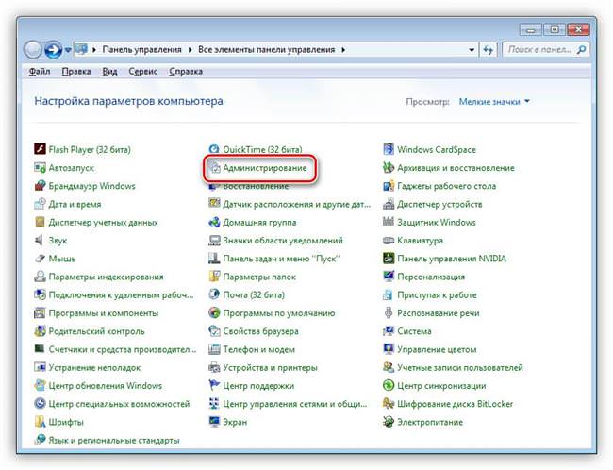Open the Свойства браузера link
613x470 pixels.
[260, 331]
